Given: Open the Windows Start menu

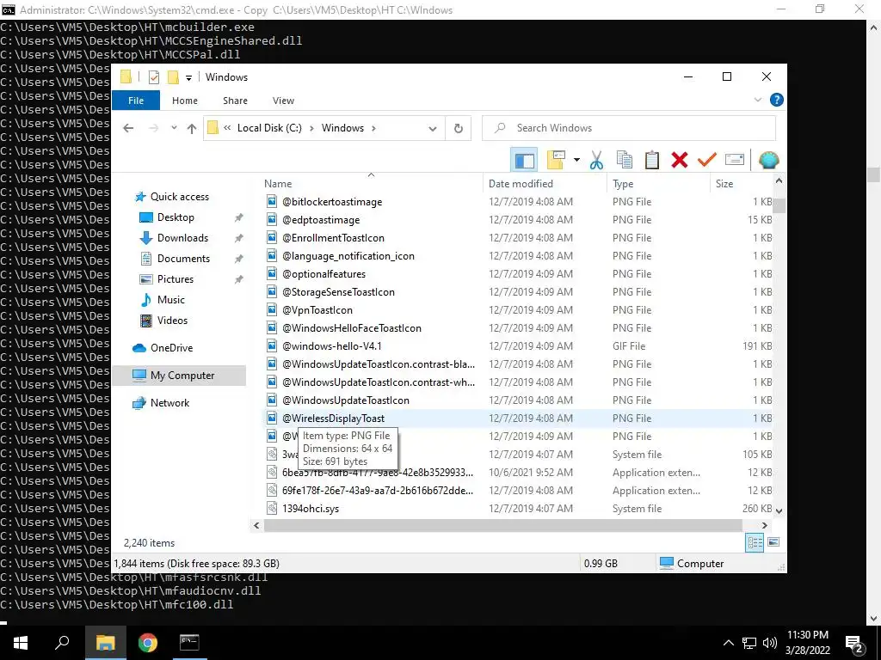Looking at the screenshot, I should click(21, 643).
